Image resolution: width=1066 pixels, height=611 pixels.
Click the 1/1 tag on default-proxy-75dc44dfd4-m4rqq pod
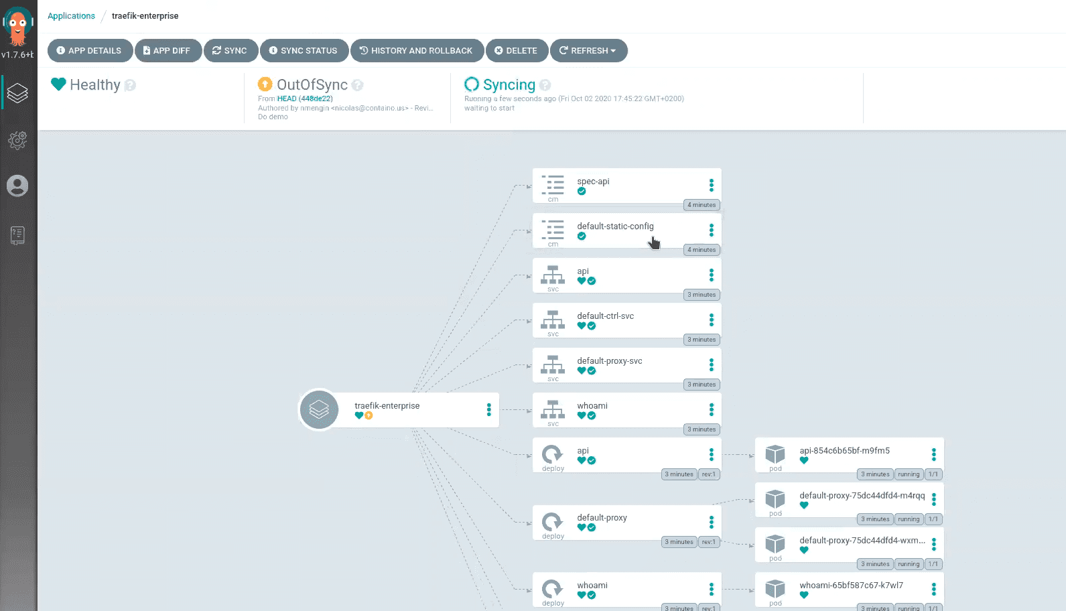tap(933, 519)
